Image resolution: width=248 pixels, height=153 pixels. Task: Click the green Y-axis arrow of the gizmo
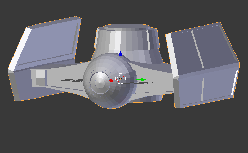(x=144, y=80)
